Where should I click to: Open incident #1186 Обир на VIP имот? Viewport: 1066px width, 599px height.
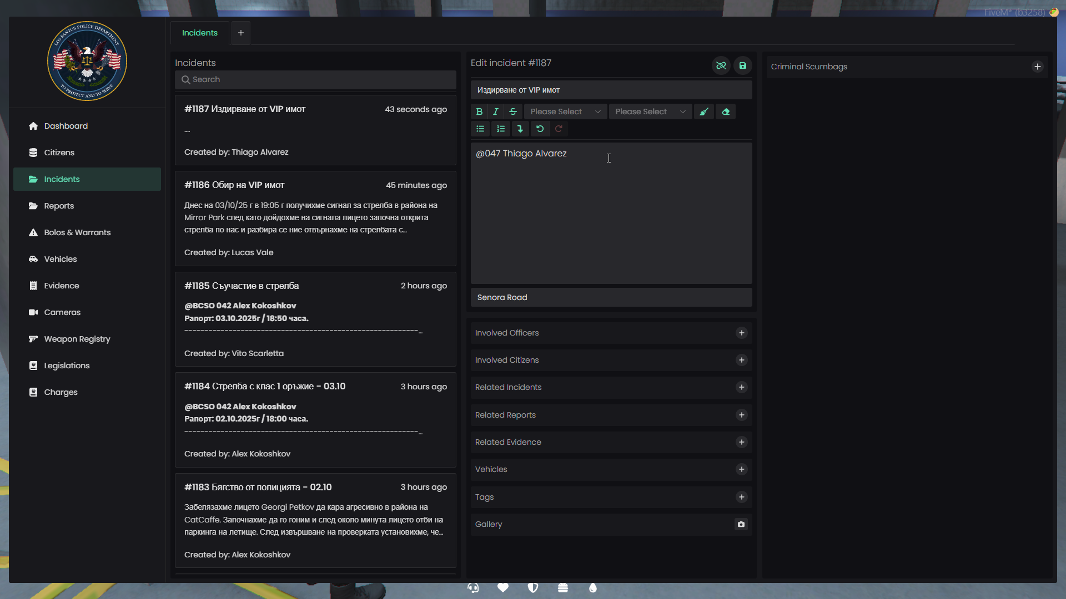click(315, 219)
